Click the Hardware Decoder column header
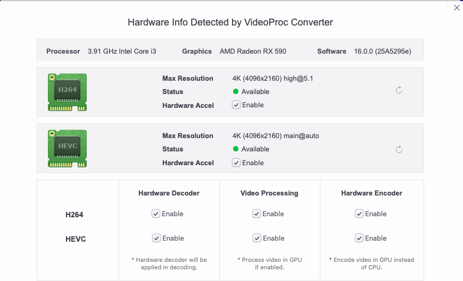This screenshot has height=281, width=463. (169, 193)
